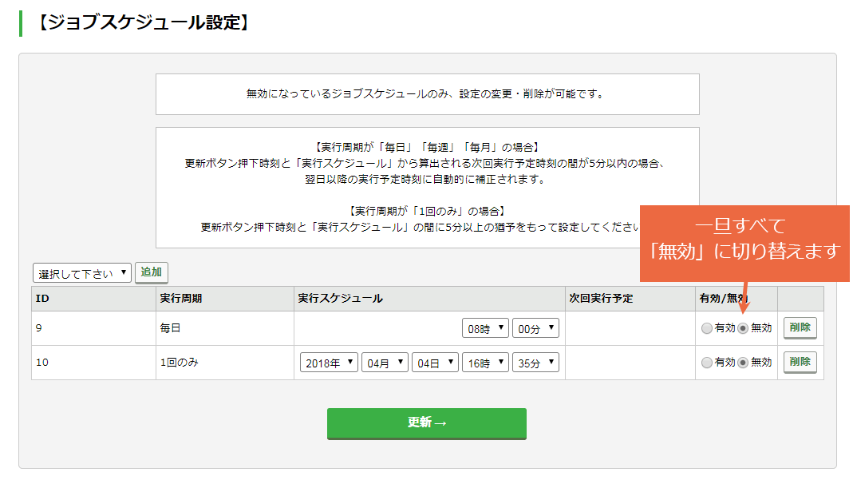Select 有効 radio for job ID 9
Viewport: 853px width, 480px height.
click(x=707, y=328)
